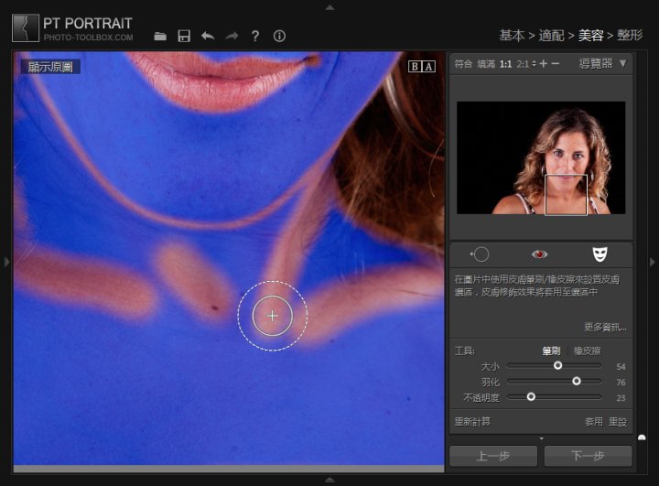Toggle the B/A before-after comparison view
The width and height of the screenshot is (659, 486).
(x=422, y=66)
